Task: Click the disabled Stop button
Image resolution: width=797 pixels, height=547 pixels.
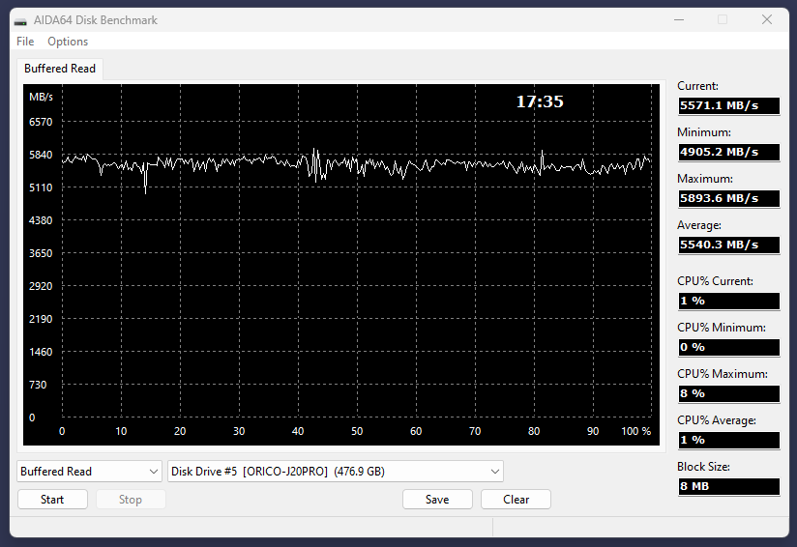Action: tap(131, 500)
